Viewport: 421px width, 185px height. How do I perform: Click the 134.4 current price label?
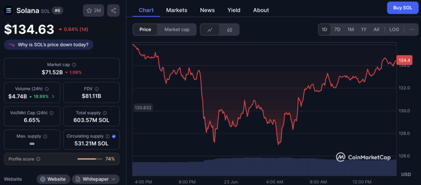coord(404,60)
